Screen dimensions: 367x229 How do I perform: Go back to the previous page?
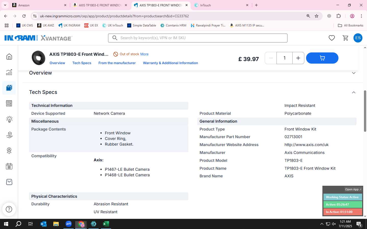pyautogui.click(x=6, y=16)
